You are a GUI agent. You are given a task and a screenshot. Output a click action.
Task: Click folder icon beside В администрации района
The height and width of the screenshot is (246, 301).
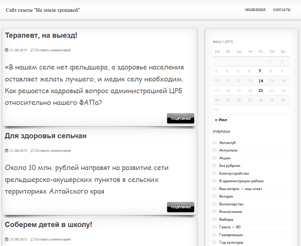[x=215, y=181]
